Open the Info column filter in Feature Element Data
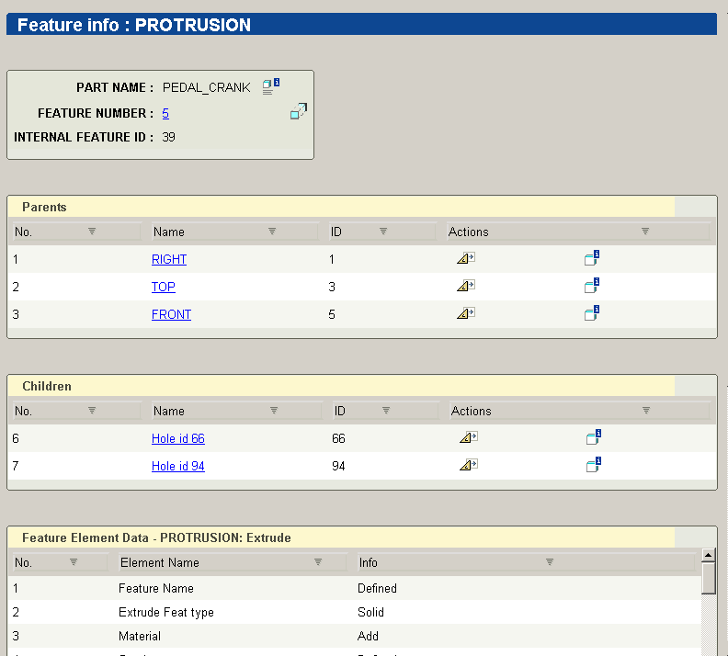 (x=550, y=561)
